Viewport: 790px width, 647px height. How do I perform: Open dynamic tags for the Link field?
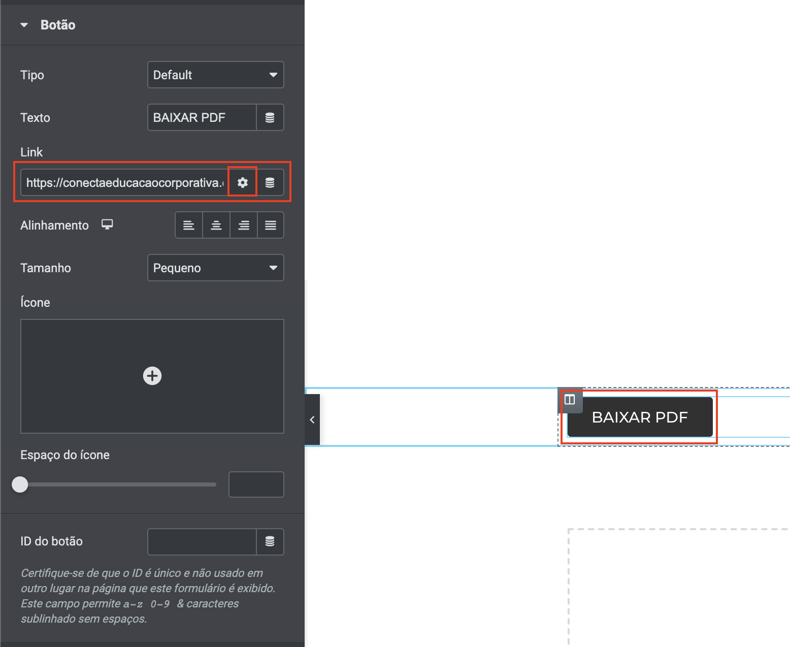pos(270,182)
